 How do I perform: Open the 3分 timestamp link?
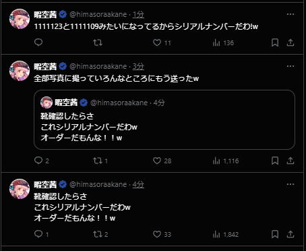[138, 66]
